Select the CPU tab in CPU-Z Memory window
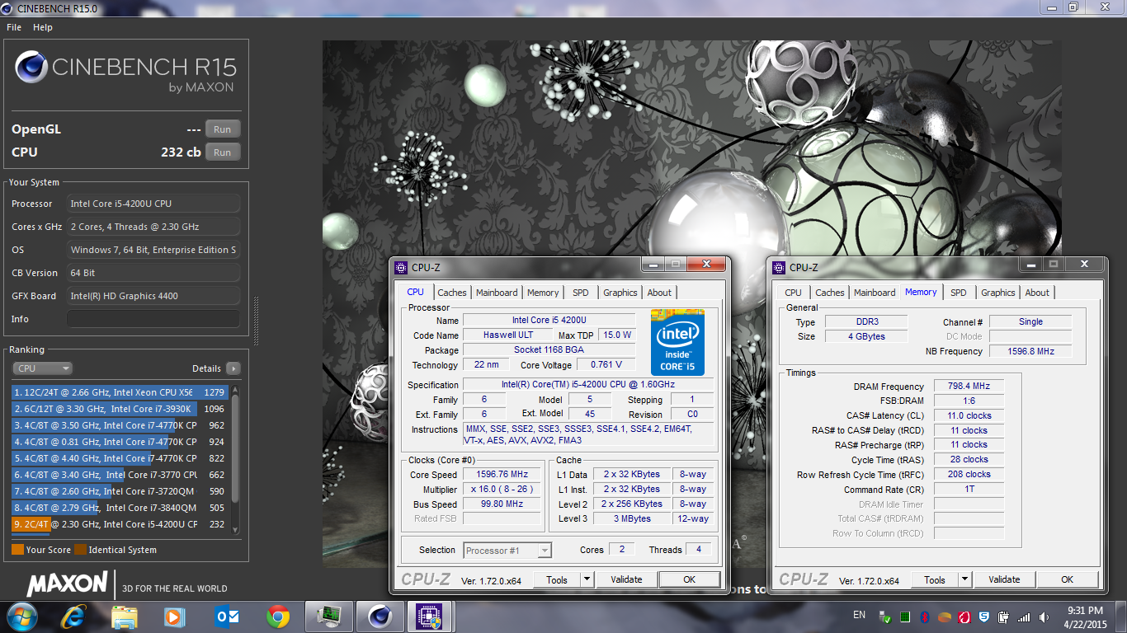Viewport: 1127px width, 633px height. [x=794, y=293]
